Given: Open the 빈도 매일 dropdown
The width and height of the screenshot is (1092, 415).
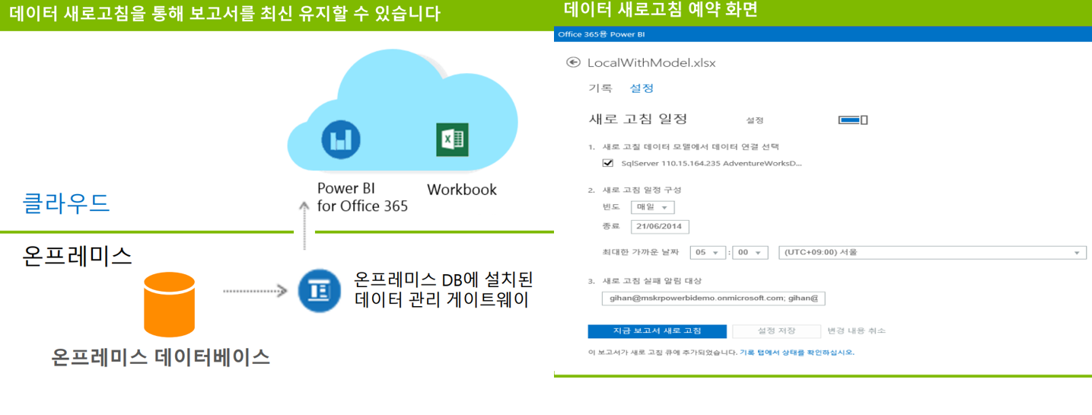Looking at the screenshot, I should tap(653, 208).
